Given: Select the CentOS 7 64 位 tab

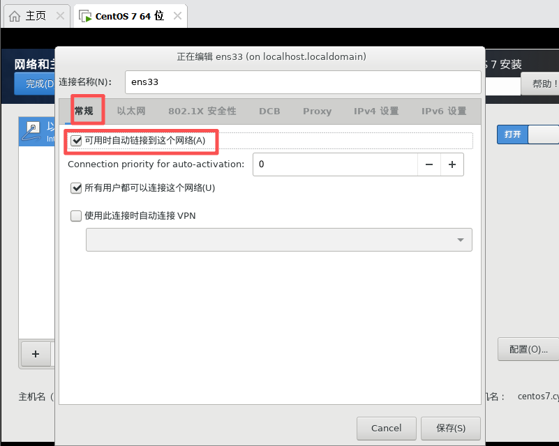Looking at the screenshot, I should coord(131,16).
